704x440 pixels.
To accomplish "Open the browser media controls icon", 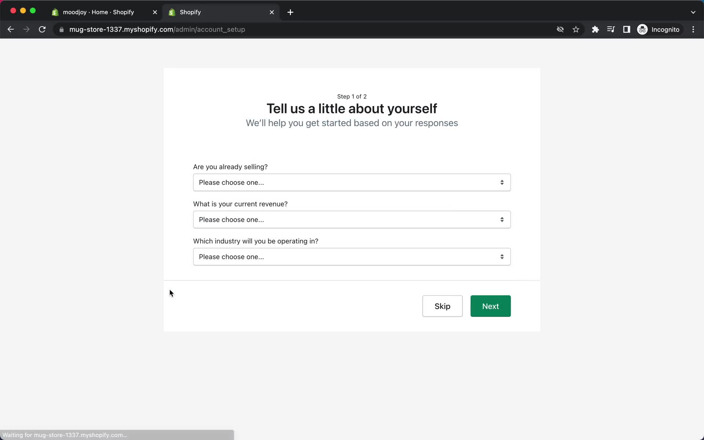I will tap(610, 29).
